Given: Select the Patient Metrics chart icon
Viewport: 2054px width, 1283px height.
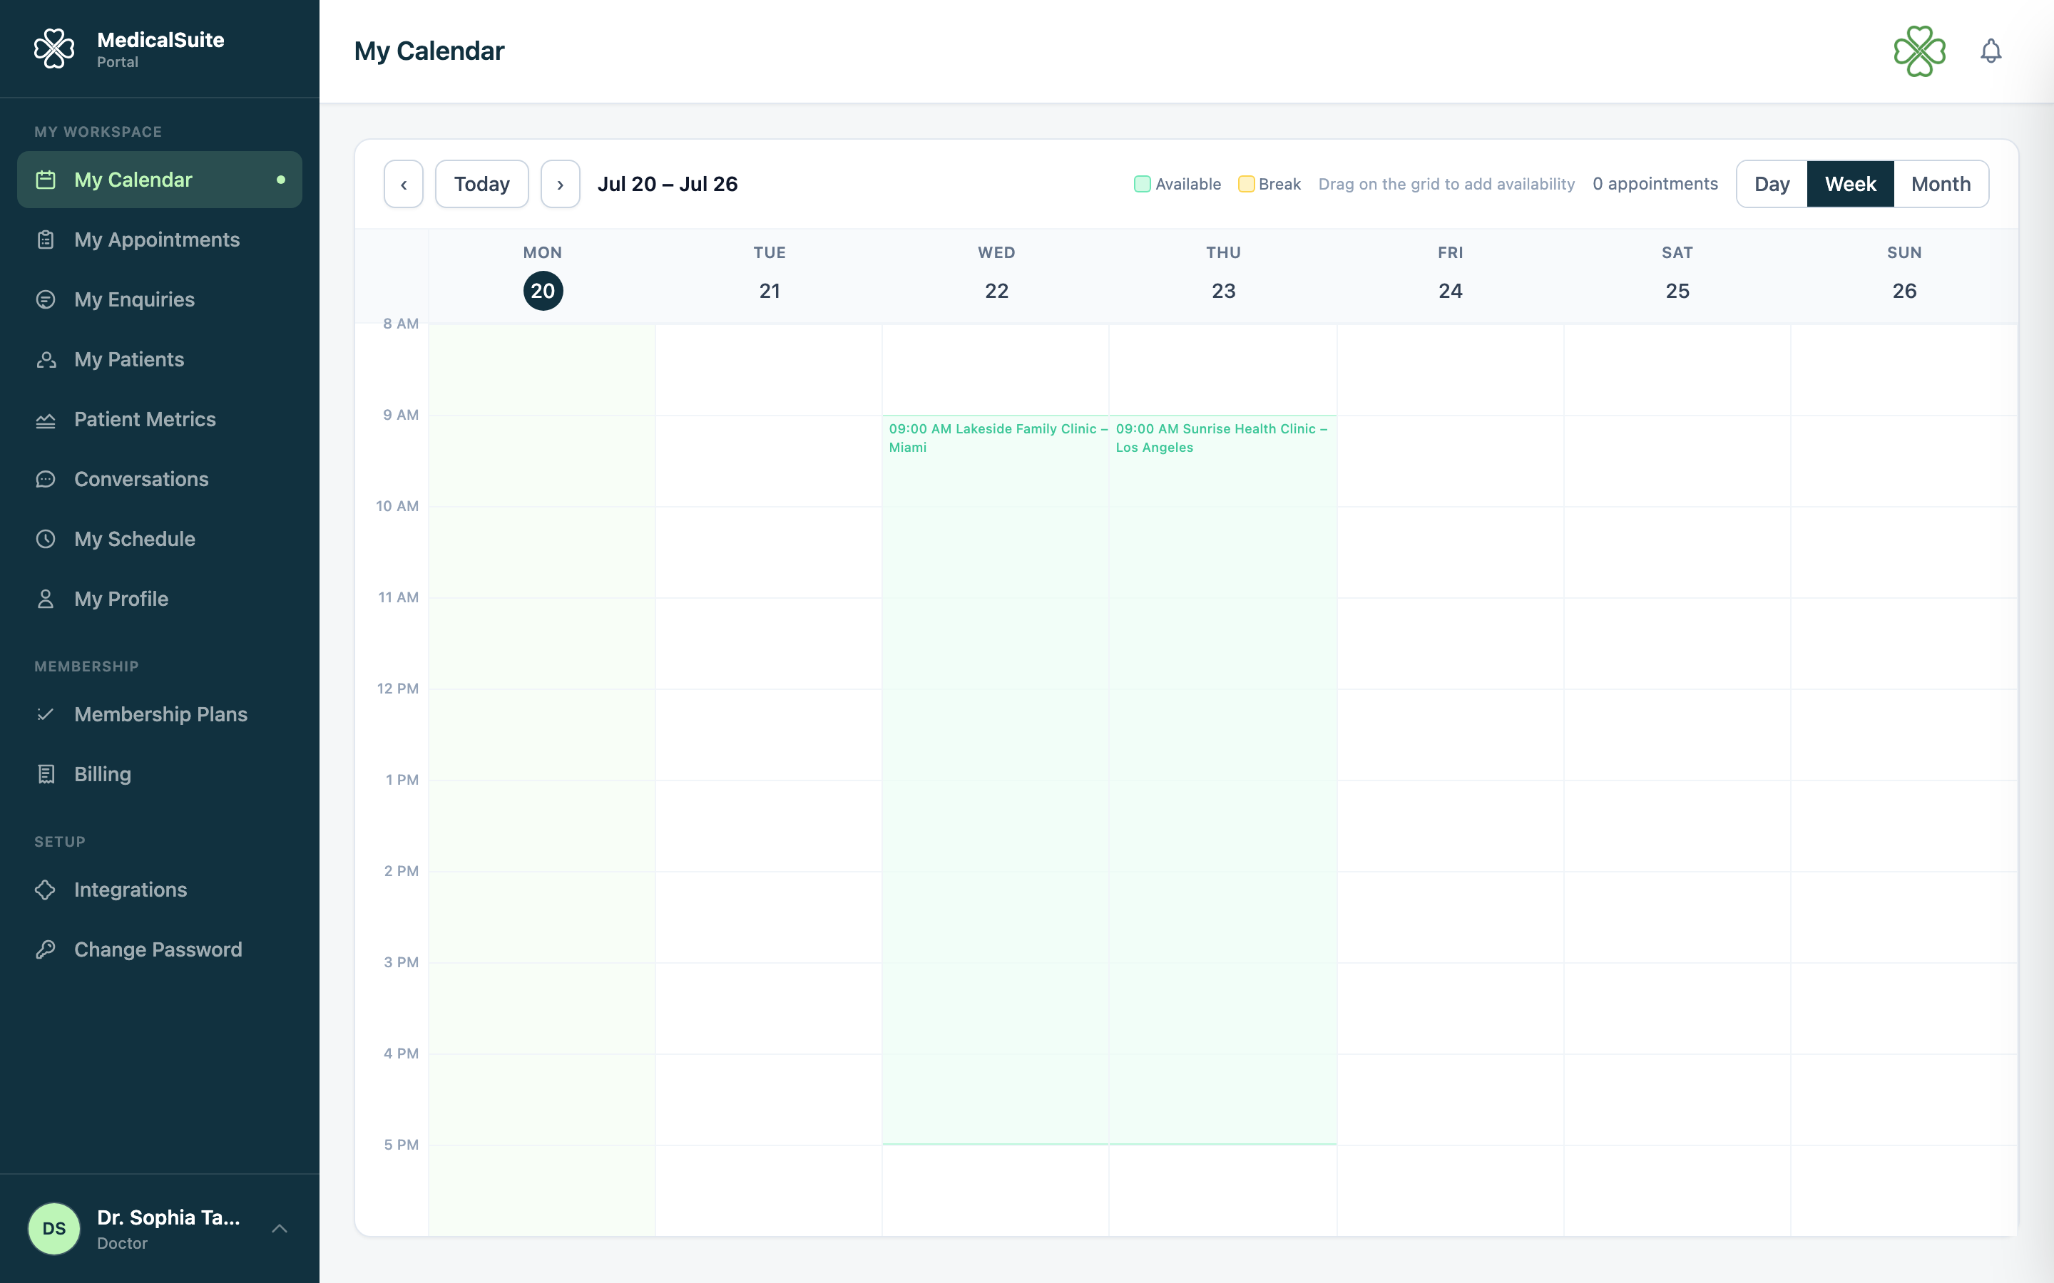Looking at the screenshot, I should (46, 420).
